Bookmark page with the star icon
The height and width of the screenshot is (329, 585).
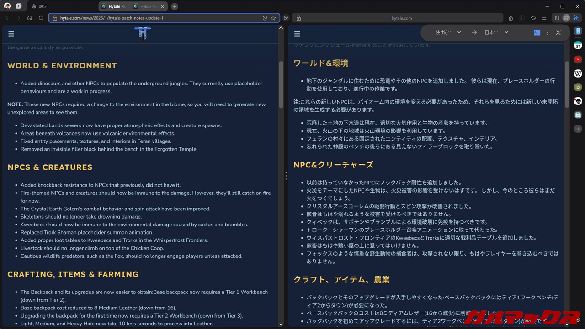[273, 18]
